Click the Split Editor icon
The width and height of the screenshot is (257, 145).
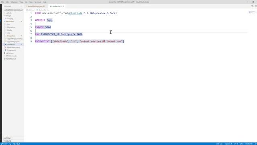coord(256,6)
